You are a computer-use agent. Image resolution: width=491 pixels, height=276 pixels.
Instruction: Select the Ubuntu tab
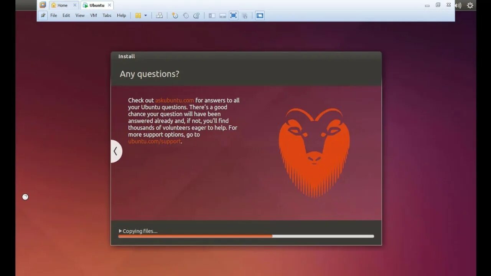coord(97,5)
